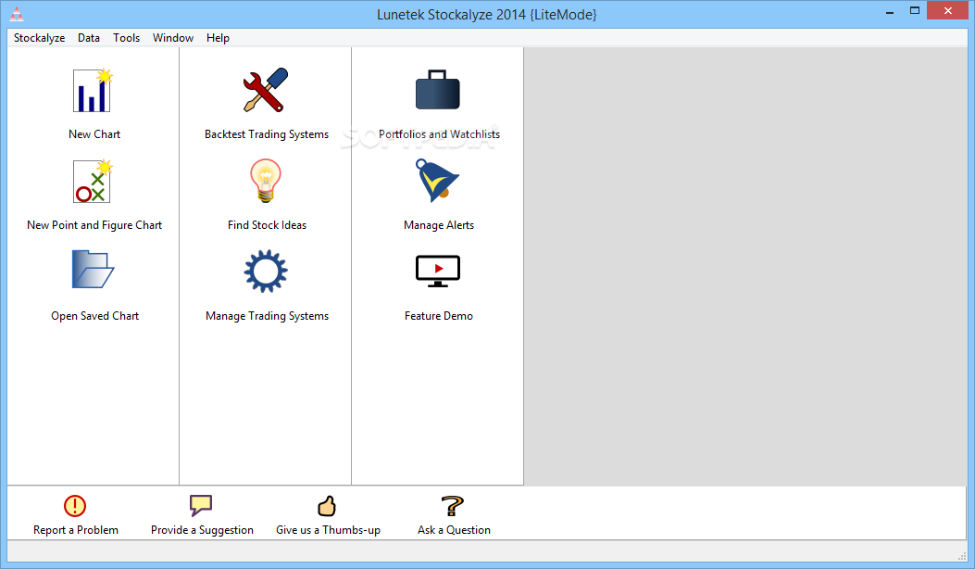Click the Ask a Question mark icon
Screen dimensions: 975x569
[453, 505]
